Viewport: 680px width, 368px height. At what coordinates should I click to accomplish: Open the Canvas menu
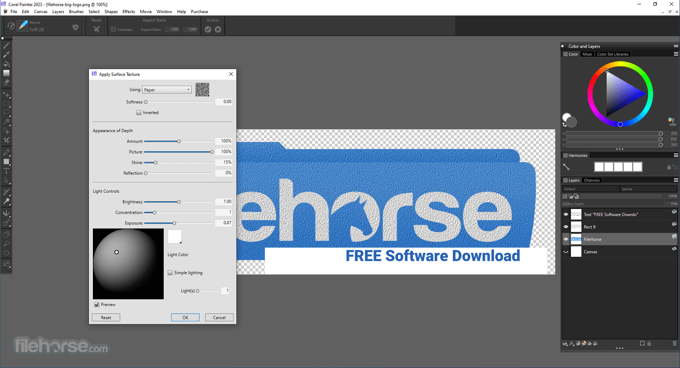coord(41,12)
